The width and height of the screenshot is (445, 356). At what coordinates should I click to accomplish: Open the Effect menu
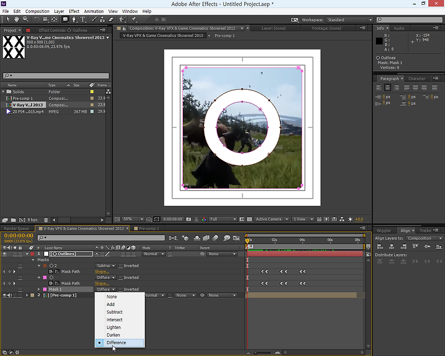pos(74,11)
